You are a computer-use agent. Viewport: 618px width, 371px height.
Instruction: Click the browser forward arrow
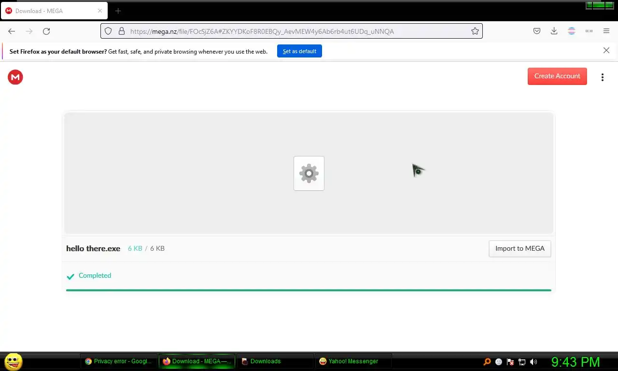click(x=29, y=31)
